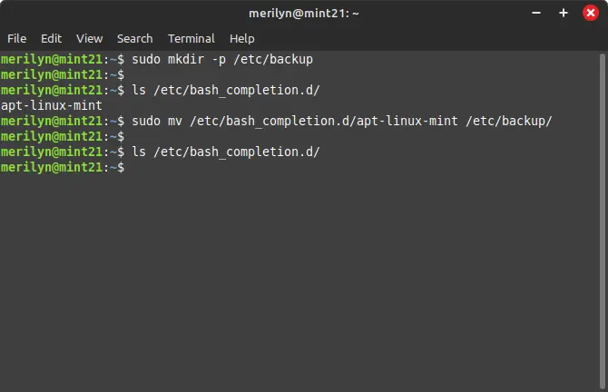The width and height of the screenshot is (608, 392).
Task: Click the apt-linux-mint output line
Action: coord(52,105)
